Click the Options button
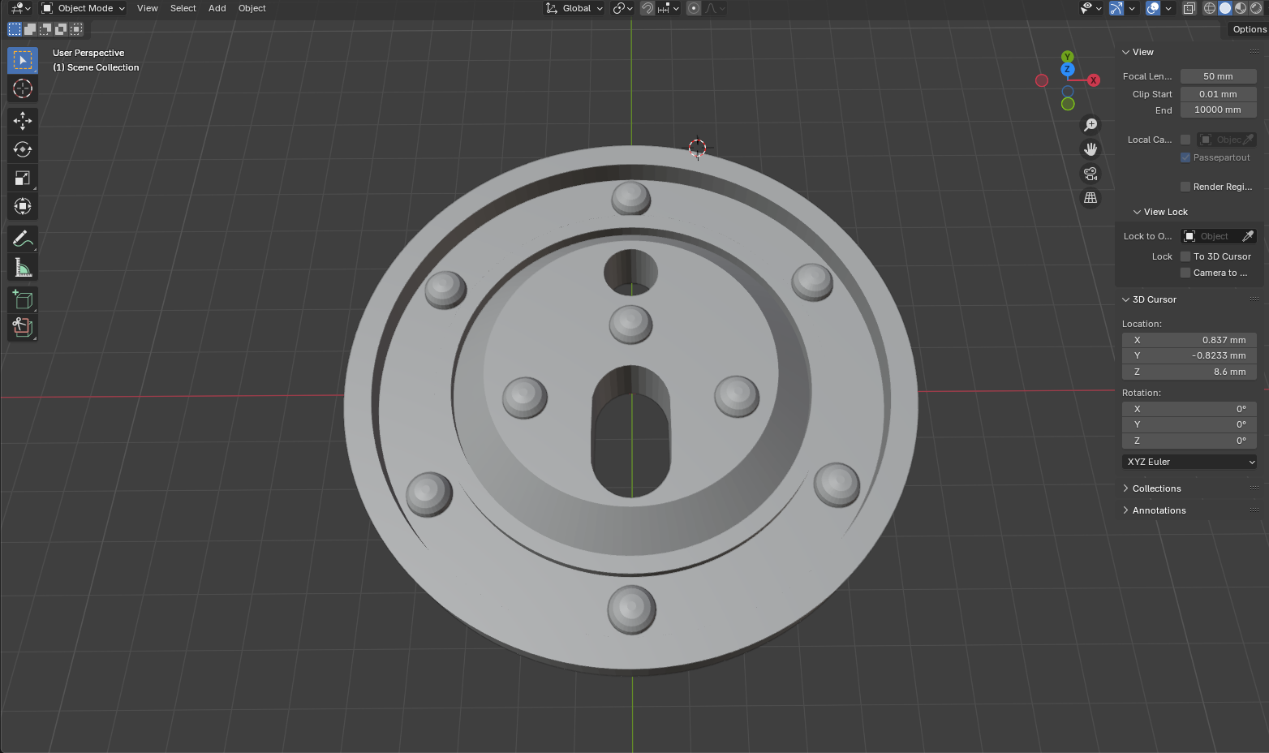The width and height of the screenshot is (1269, 753). tap(1249, 29)
